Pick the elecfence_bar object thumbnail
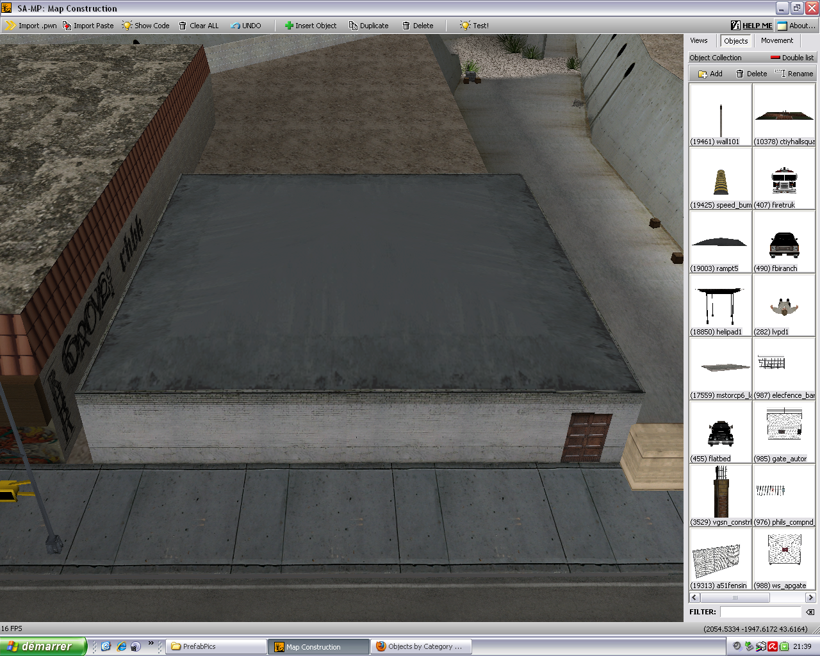 click(784, 369)
